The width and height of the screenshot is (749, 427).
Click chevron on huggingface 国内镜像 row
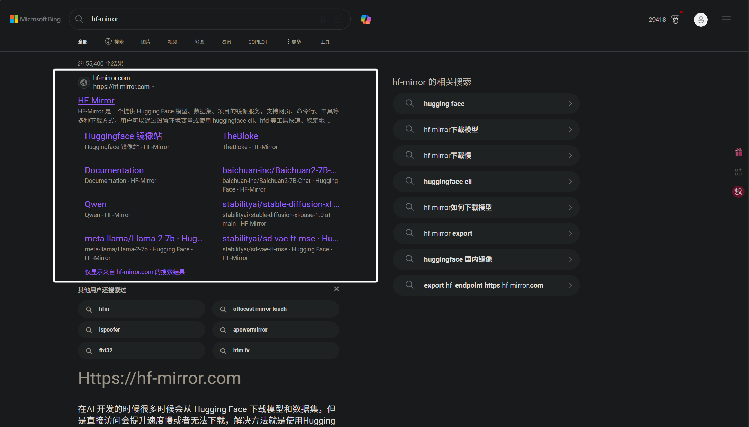coord(570,259)
